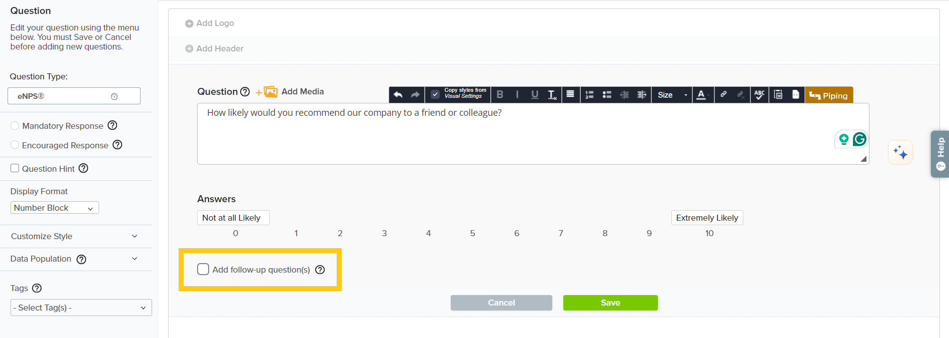Check the Question Hint checkbox

point(15,168)
